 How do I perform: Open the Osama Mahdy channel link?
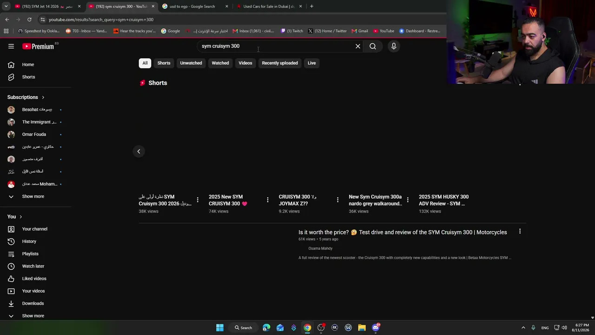[x=320, y=248]
